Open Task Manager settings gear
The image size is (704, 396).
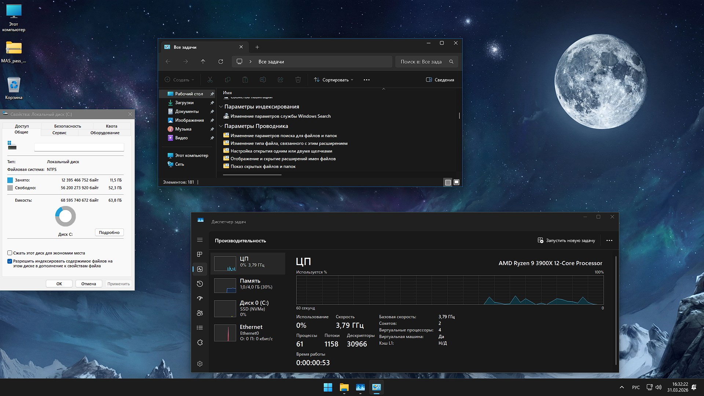point(200,363)
